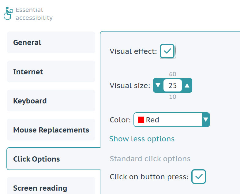Click the Essential accessibility wheelchair logo icon
This screenshot has height=194, width=240.
(8, 13)
